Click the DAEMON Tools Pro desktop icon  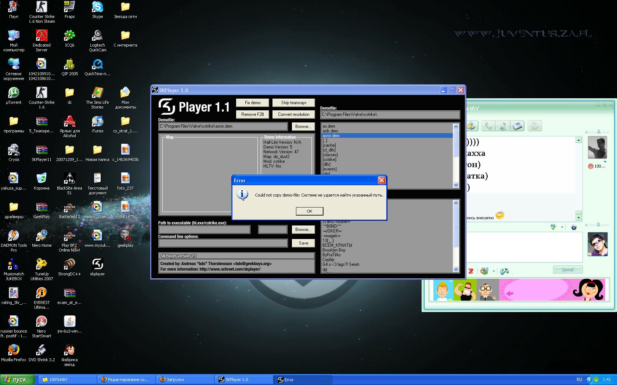click(x=14, y=241)
